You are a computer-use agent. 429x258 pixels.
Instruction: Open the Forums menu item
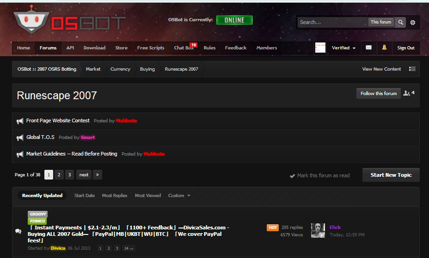(48, 48)
